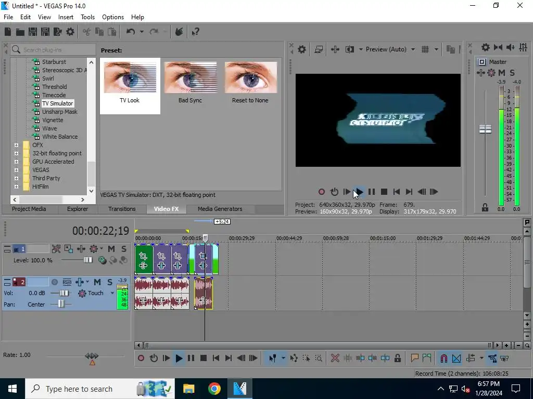Expand the VEGAS plug-in folder
Image resolution: width=533 pixels, height=399 pixels.
coord(16,170)
